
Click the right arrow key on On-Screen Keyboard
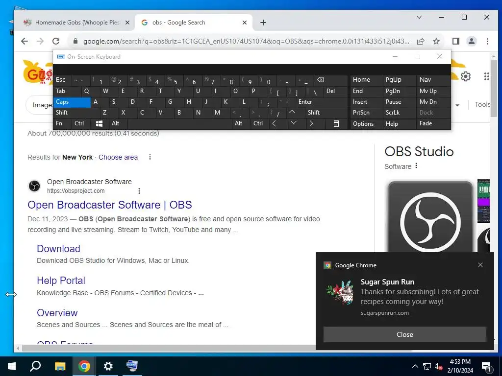pyautogui.click(x=311, y=123)
